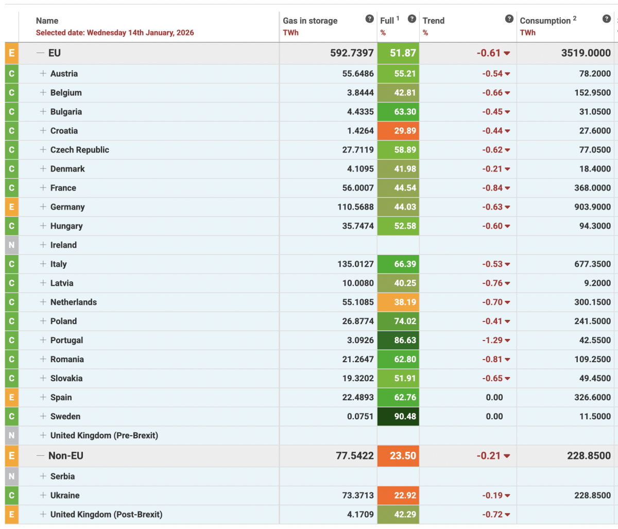
Task: Click help icon next to Full column
Action: click(x=411, y=19)
